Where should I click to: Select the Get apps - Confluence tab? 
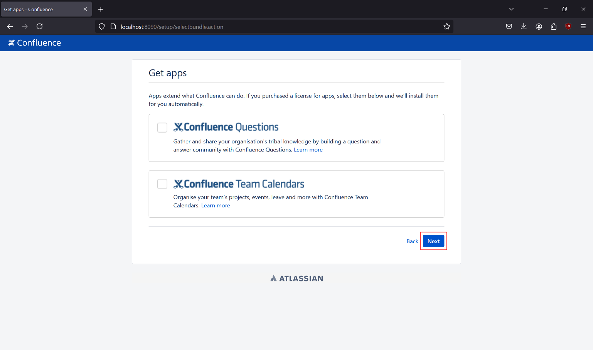click(x=46, y=9)
